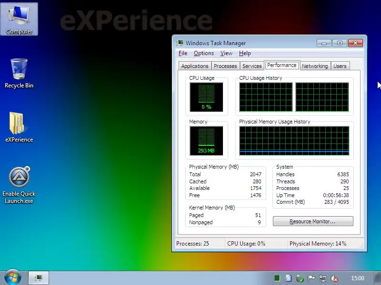Click the first CPU Usage History graph

266,97
